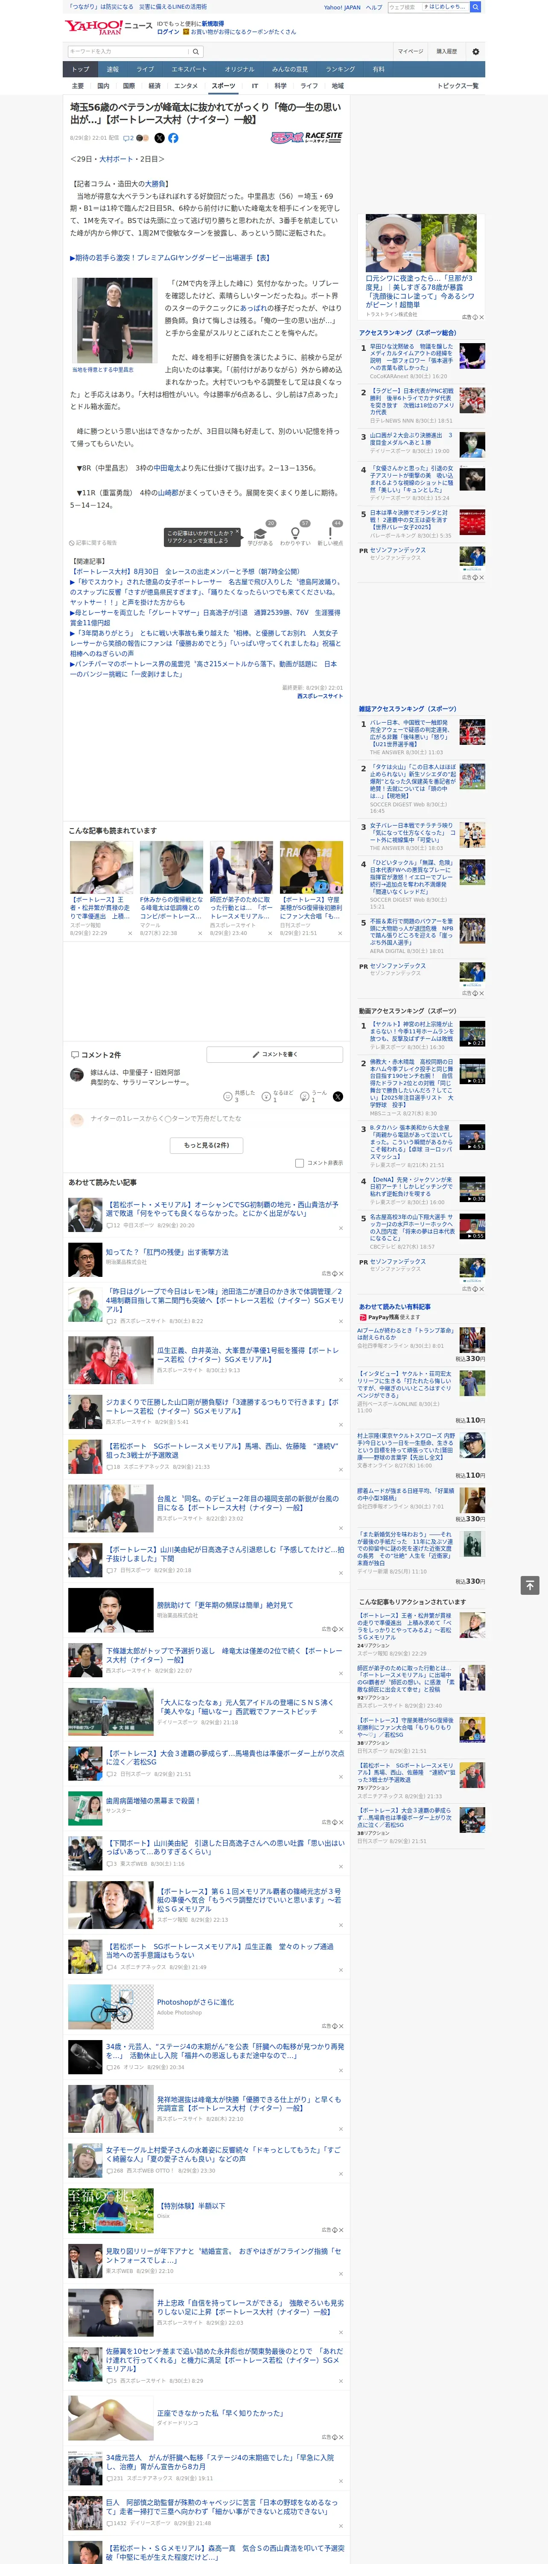React with 学びがある graduation cap icon

coord(261,533)
